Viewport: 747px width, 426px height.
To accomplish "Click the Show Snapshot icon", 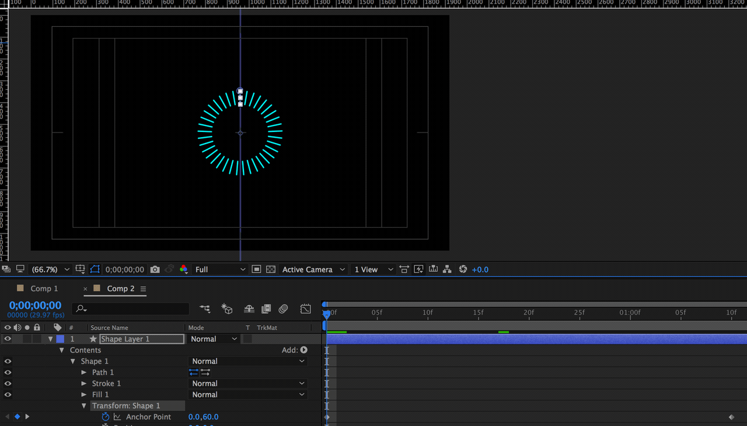I will 169,269.
